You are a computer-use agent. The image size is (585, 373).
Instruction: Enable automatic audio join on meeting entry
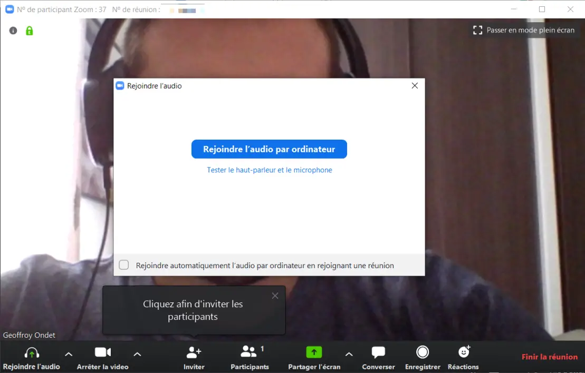coord(123,265)
